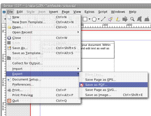
Task: Click the Close icon beside Close entry
Action: (9, 38)
